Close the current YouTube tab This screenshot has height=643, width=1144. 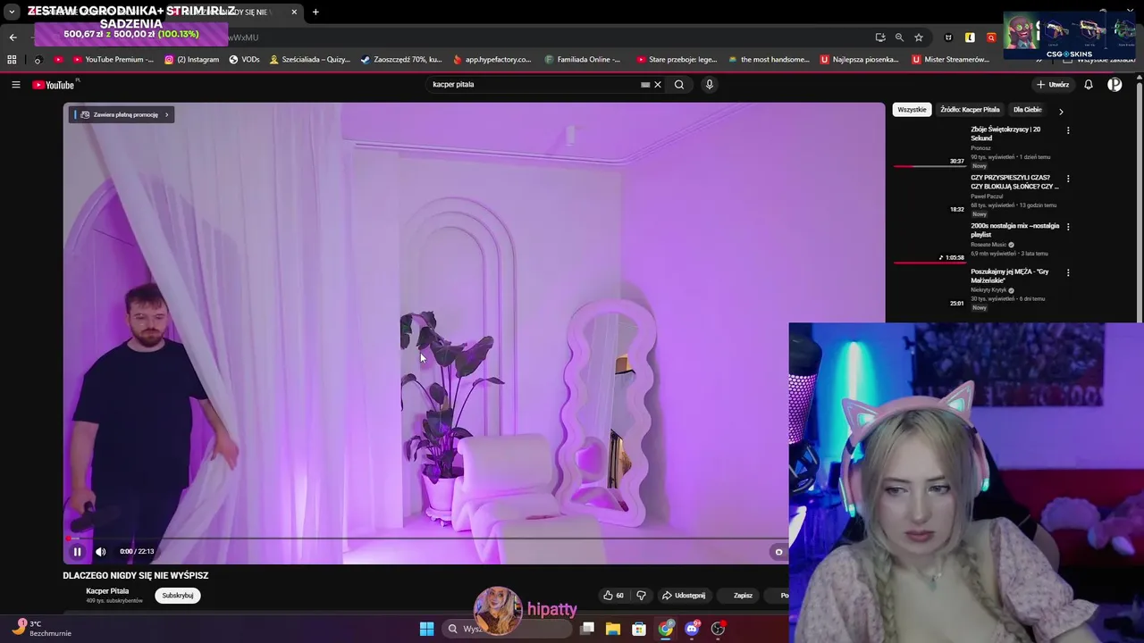[x=294, y=12]
